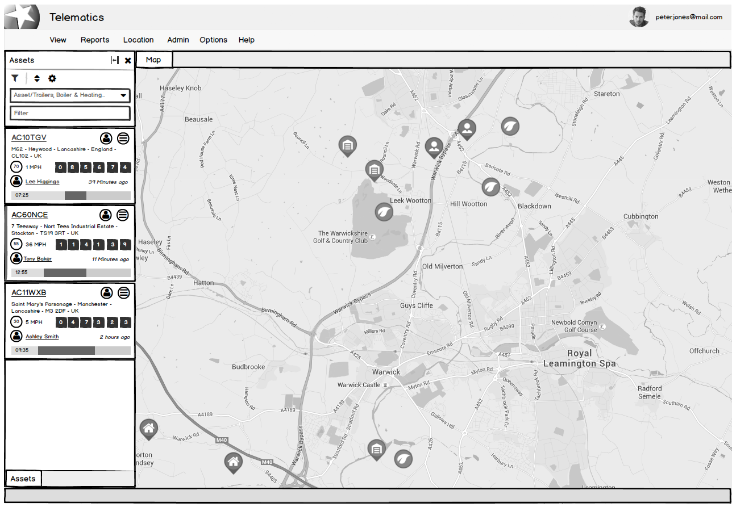Image resolution: width=732 pixels, height=507 pixels.
Task: Open the asset category dropdown
Action: [70, 95]
